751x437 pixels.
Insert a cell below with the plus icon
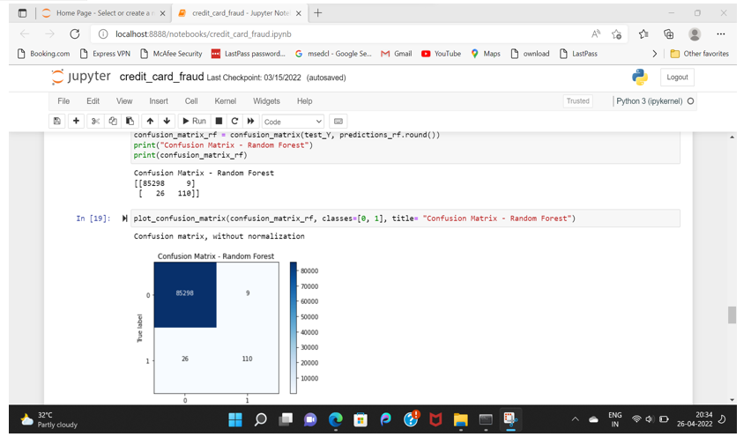click(76, 121)
